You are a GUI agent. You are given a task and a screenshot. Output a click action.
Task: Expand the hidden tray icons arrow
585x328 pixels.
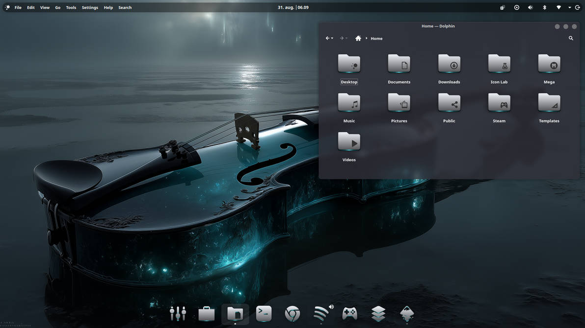[569, 7]
